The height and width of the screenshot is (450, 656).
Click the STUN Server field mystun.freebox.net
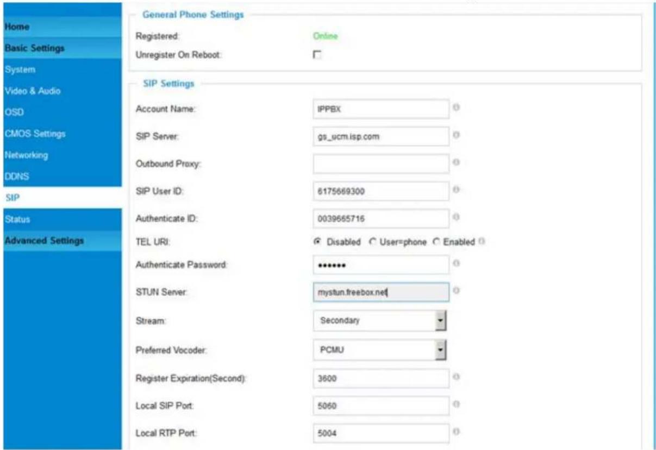[381, 292]
